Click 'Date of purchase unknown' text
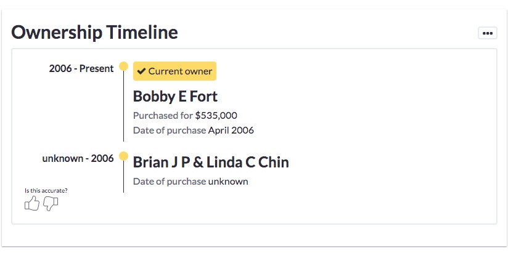 190,182
